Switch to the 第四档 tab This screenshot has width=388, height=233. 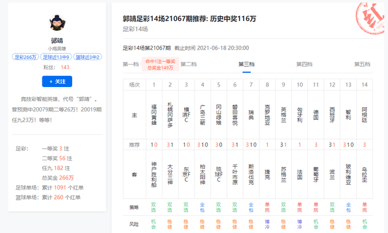(304, 64)
